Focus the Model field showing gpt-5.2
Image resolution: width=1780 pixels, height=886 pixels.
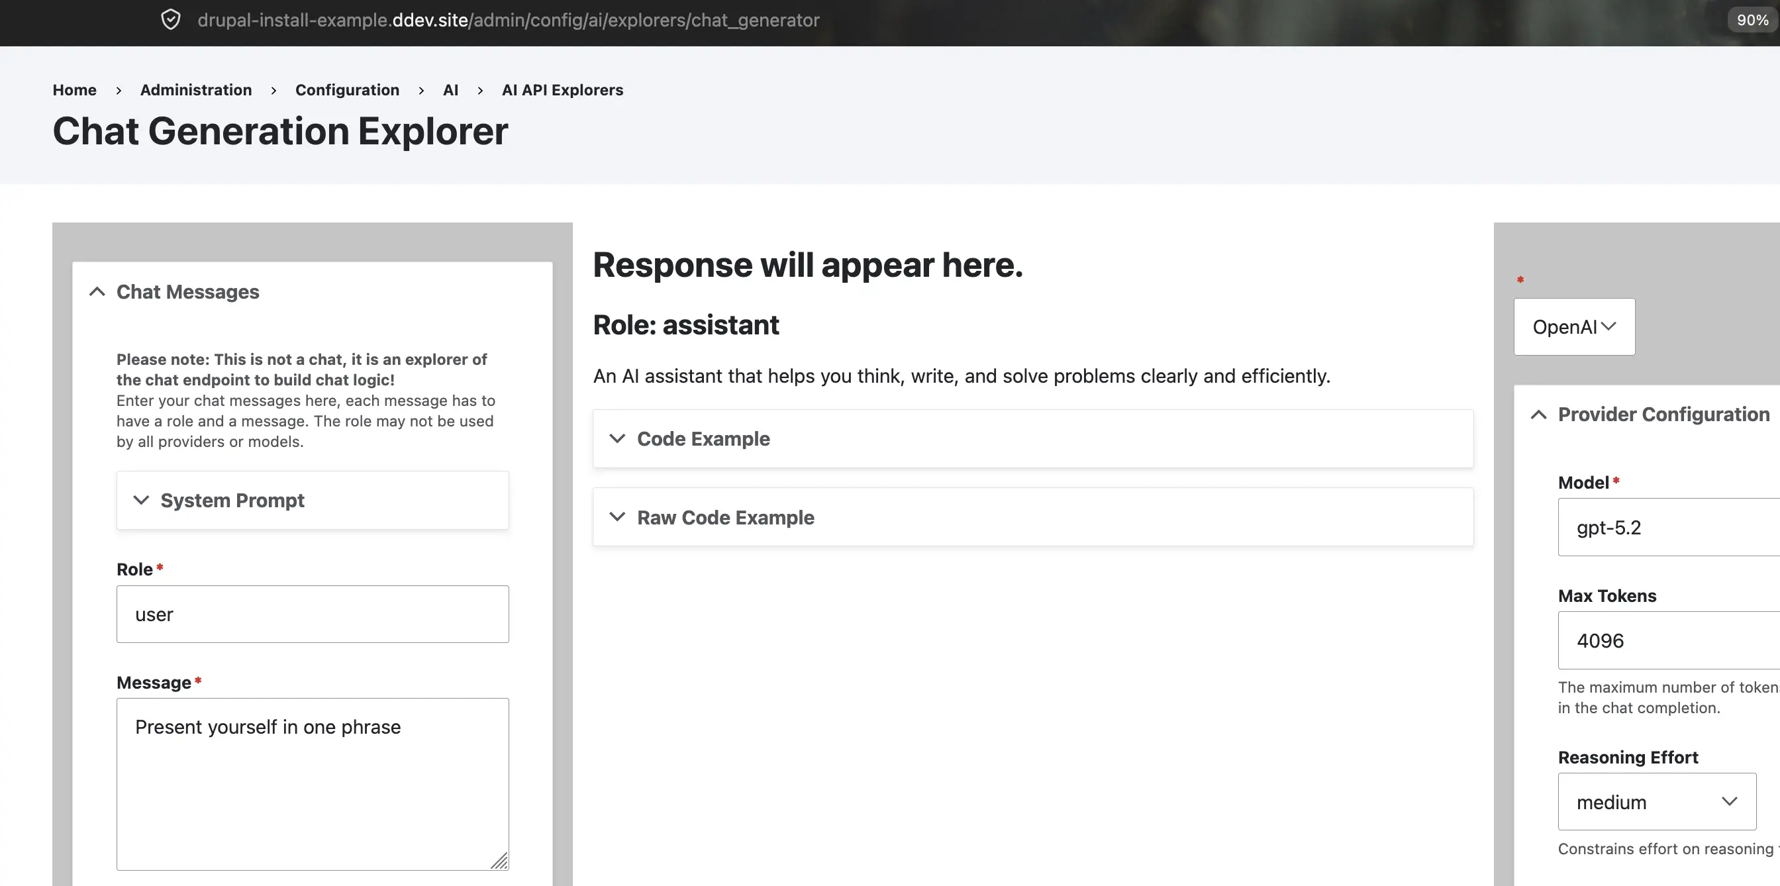click(1669, 527)
